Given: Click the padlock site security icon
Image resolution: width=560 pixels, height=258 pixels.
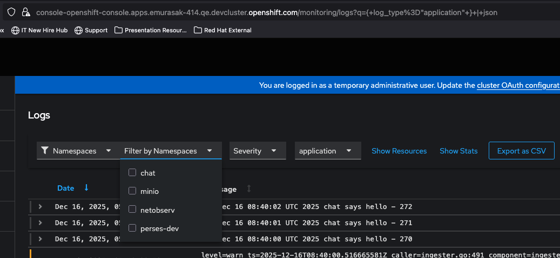Looking at the screenshot, I should [x=25, y=12].
